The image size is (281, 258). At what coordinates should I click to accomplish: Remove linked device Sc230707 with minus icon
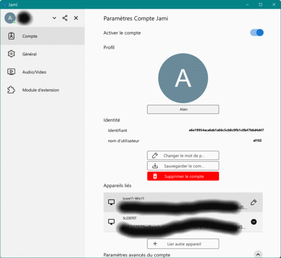pyautogui.click(x=253, y=221)
